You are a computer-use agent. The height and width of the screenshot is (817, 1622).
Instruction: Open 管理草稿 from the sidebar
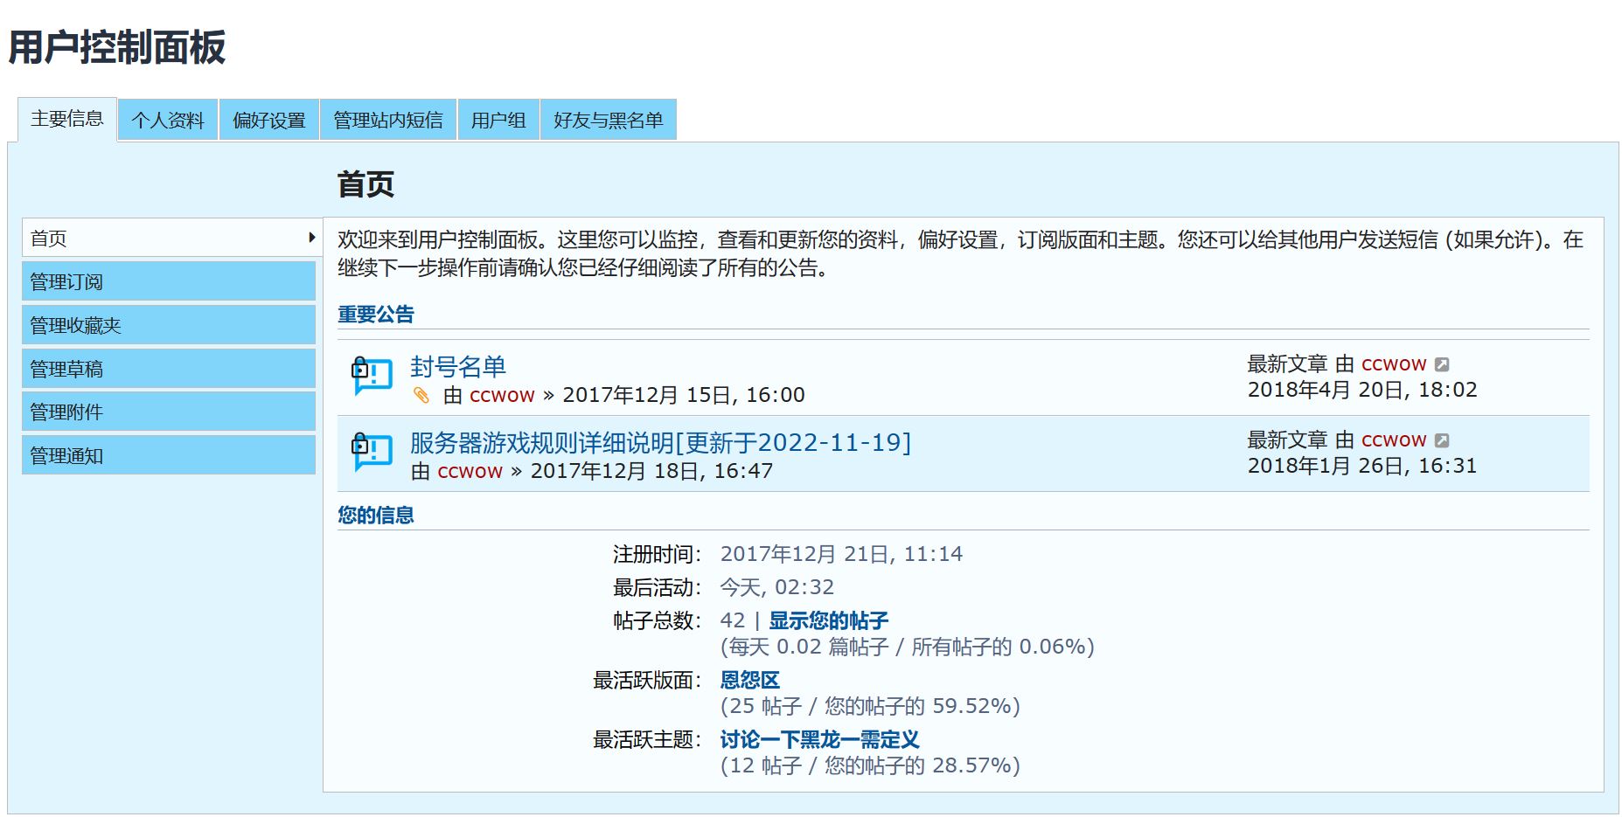(168, 369)
